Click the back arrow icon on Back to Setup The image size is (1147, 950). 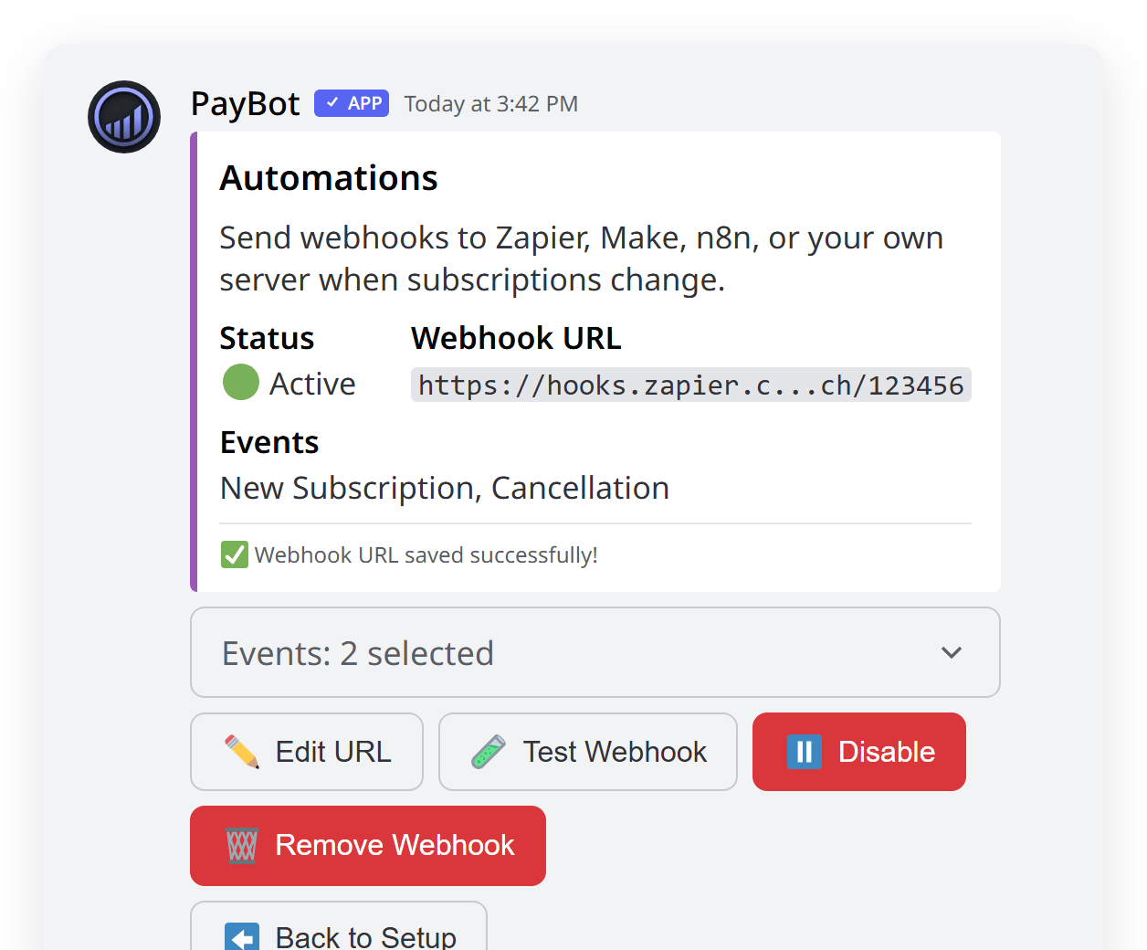[x=240, y=937]
